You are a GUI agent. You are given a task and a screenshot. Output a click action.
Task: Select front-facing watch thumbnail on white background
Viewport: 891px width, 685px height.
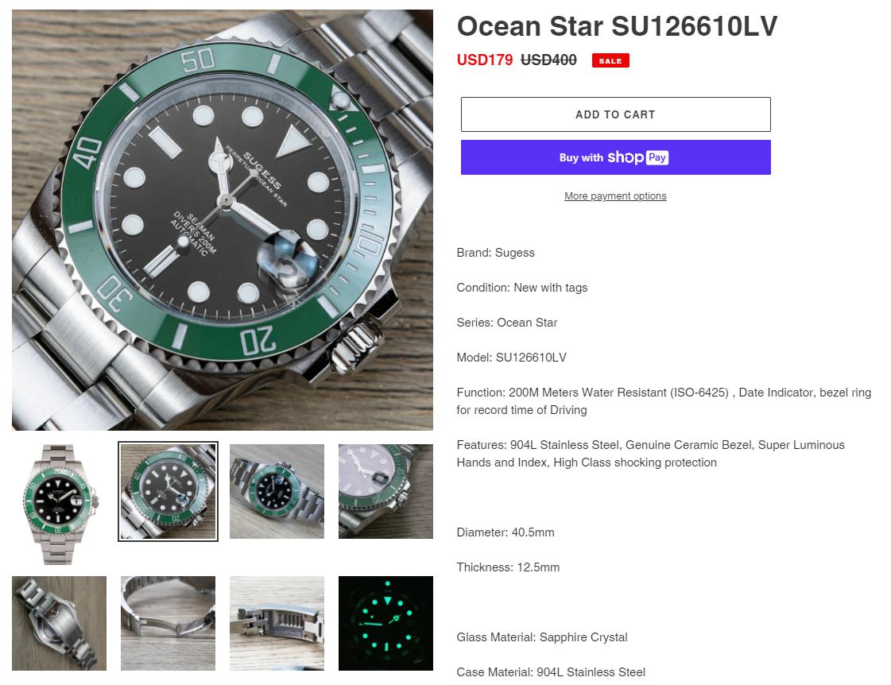click(x=59, y=504)
